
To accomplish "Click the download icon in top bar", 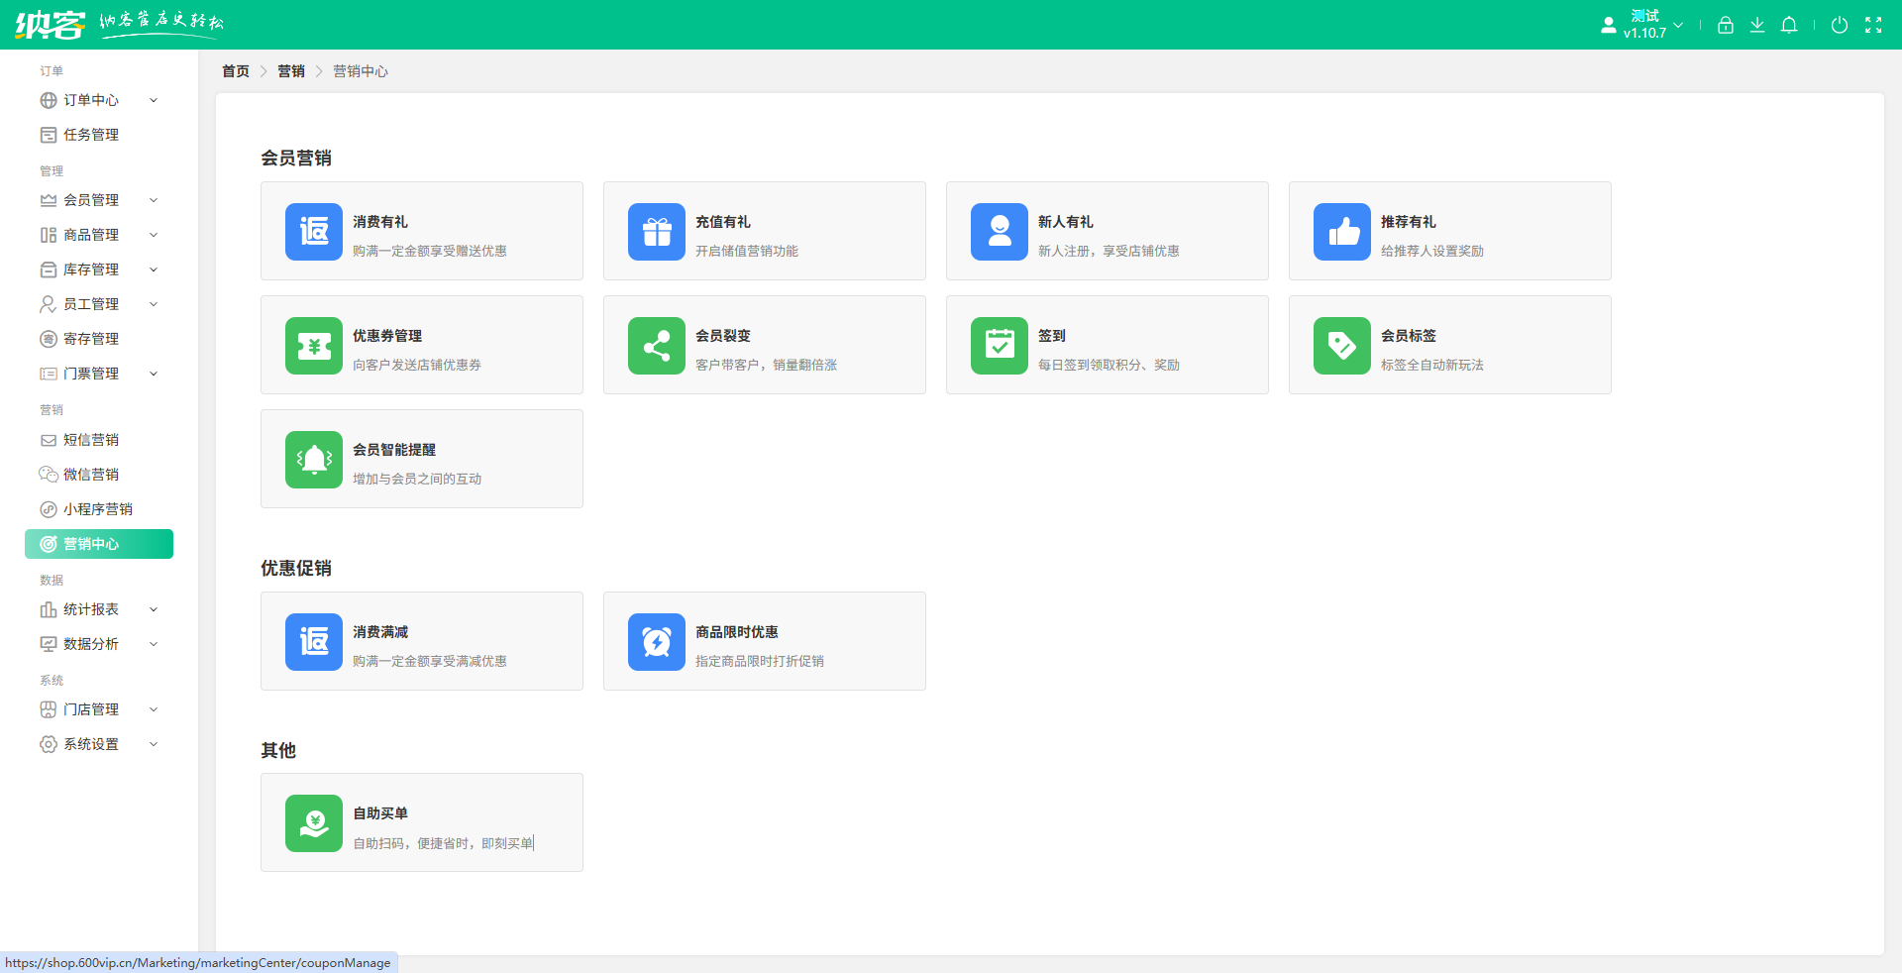I will [x=1756, y=26].
